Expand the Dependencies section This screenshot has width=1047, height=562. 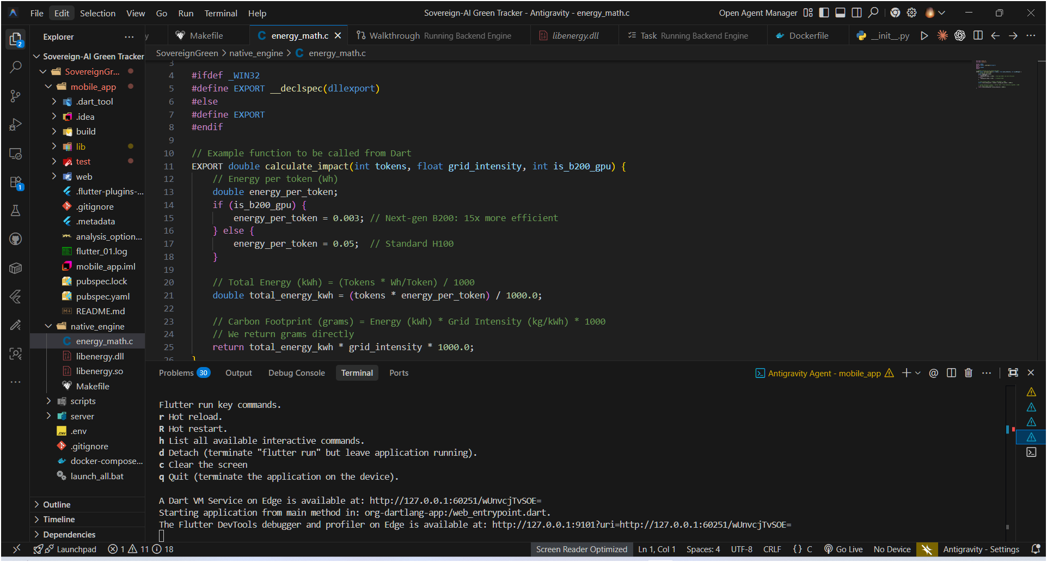pyautogui.click(x=87, y=535)
